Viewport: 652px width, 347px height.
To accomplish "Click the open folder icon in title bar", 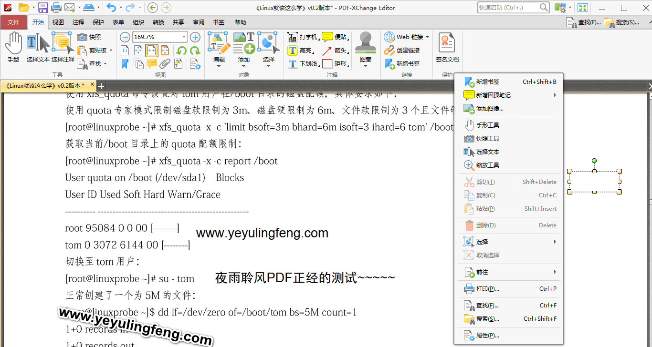I will pos(23,7).
